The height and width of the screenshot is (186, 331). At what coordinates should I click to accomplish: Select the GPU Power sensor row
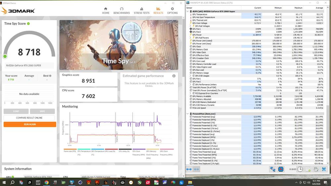click(x=255, y=35)
